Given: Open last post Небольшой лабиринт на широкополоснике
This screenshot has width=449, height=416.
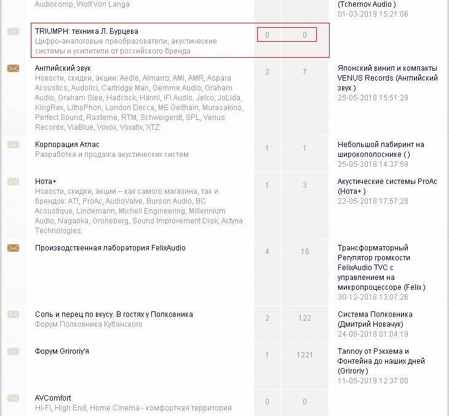Looking at the screenshot, I should coord(381,145).
